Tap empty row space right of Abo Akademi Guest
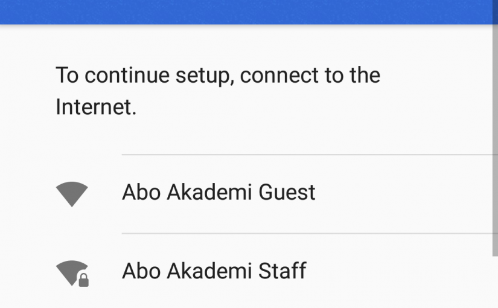The image size is (498, 308). pyautogui.click(x=403, y=194)
